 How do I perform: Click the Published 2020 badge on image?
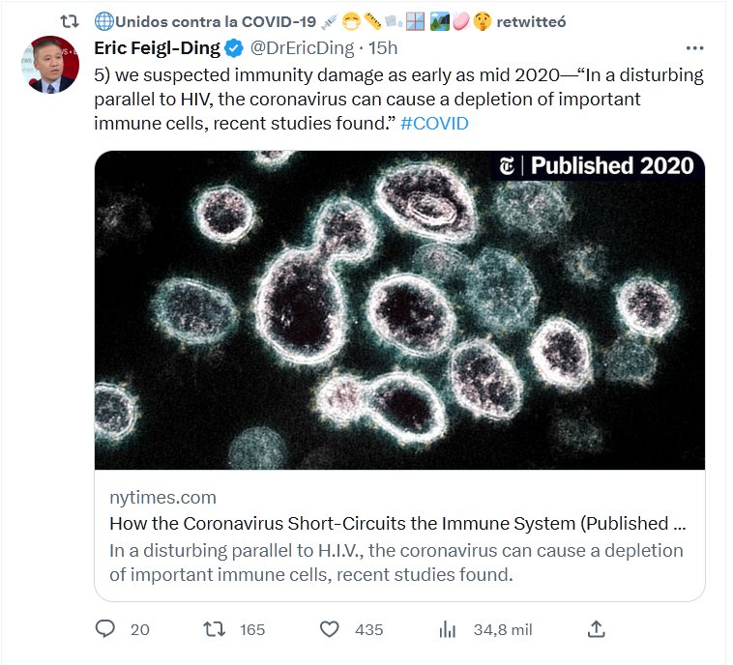597,166
